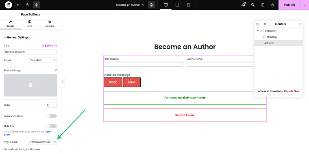Click the Back form button
This screenshot has width=309, height=154.
(113, 82)
